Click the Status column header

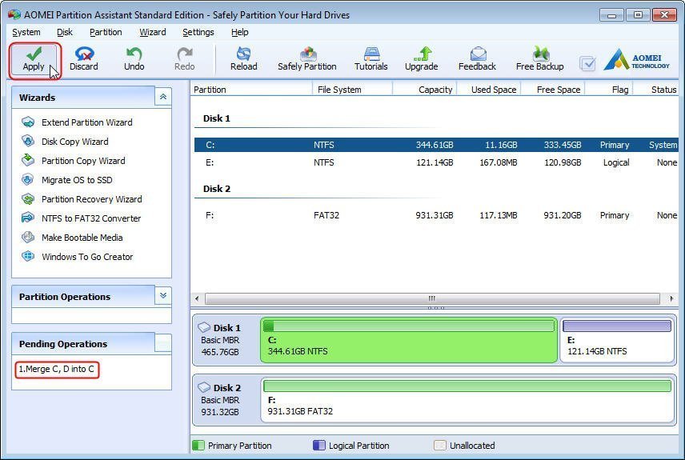(655, 89)
